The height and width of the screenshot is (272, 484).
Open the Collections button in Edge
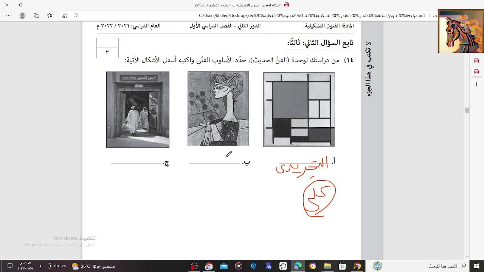[x=36, y=15]
